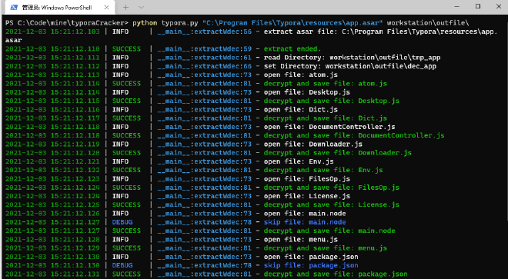
Task: Click the line open file: License.js
Action: 307,196
